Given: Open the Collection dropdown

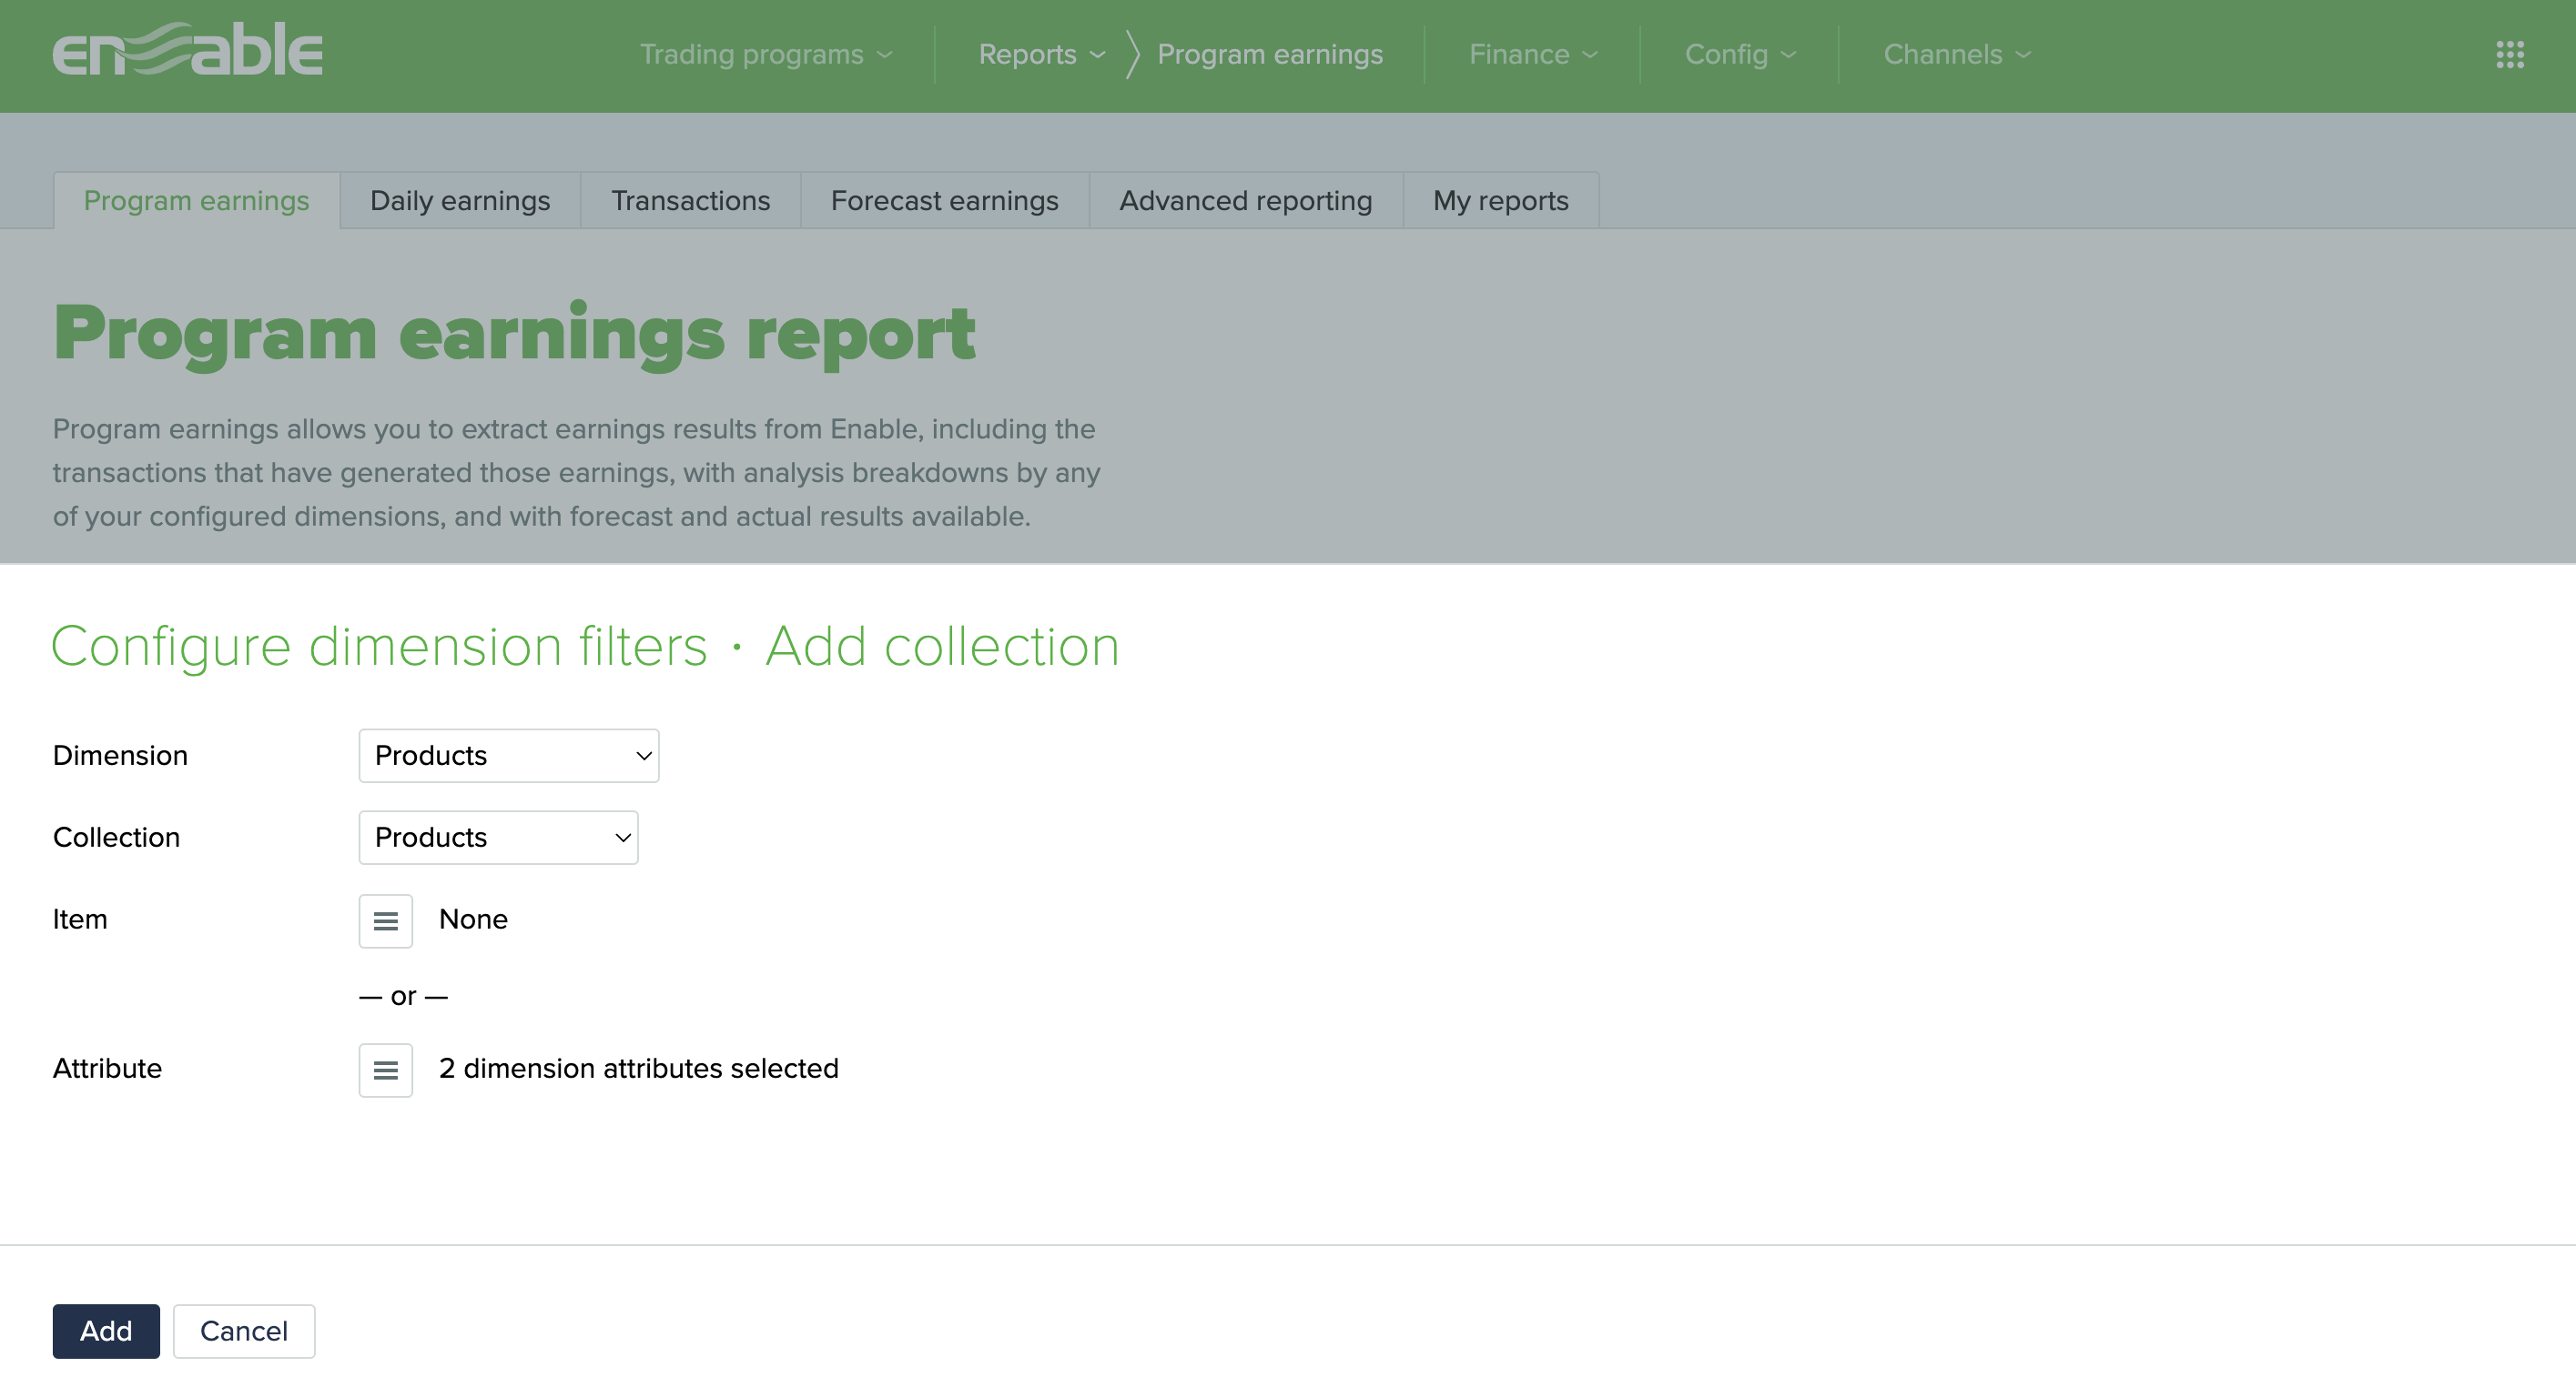Looking at the screenshot, I should click(498, 838).
